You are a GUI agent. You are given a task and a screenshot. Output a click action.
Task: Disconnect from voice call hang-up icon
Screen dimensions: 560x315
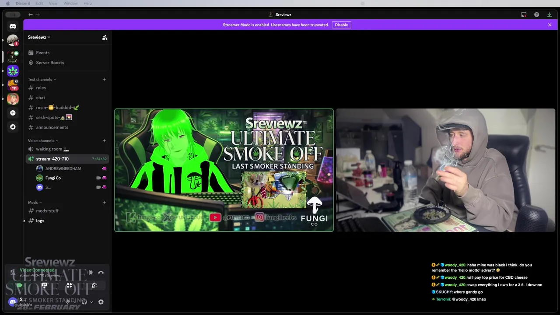pyautogui.click(x=101, y=273)
